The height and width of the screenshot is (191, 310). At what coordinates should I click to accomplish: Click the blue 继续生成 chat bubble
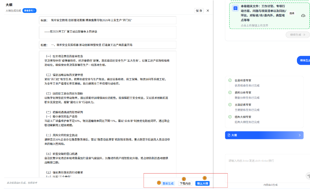[x=304, y=60]
